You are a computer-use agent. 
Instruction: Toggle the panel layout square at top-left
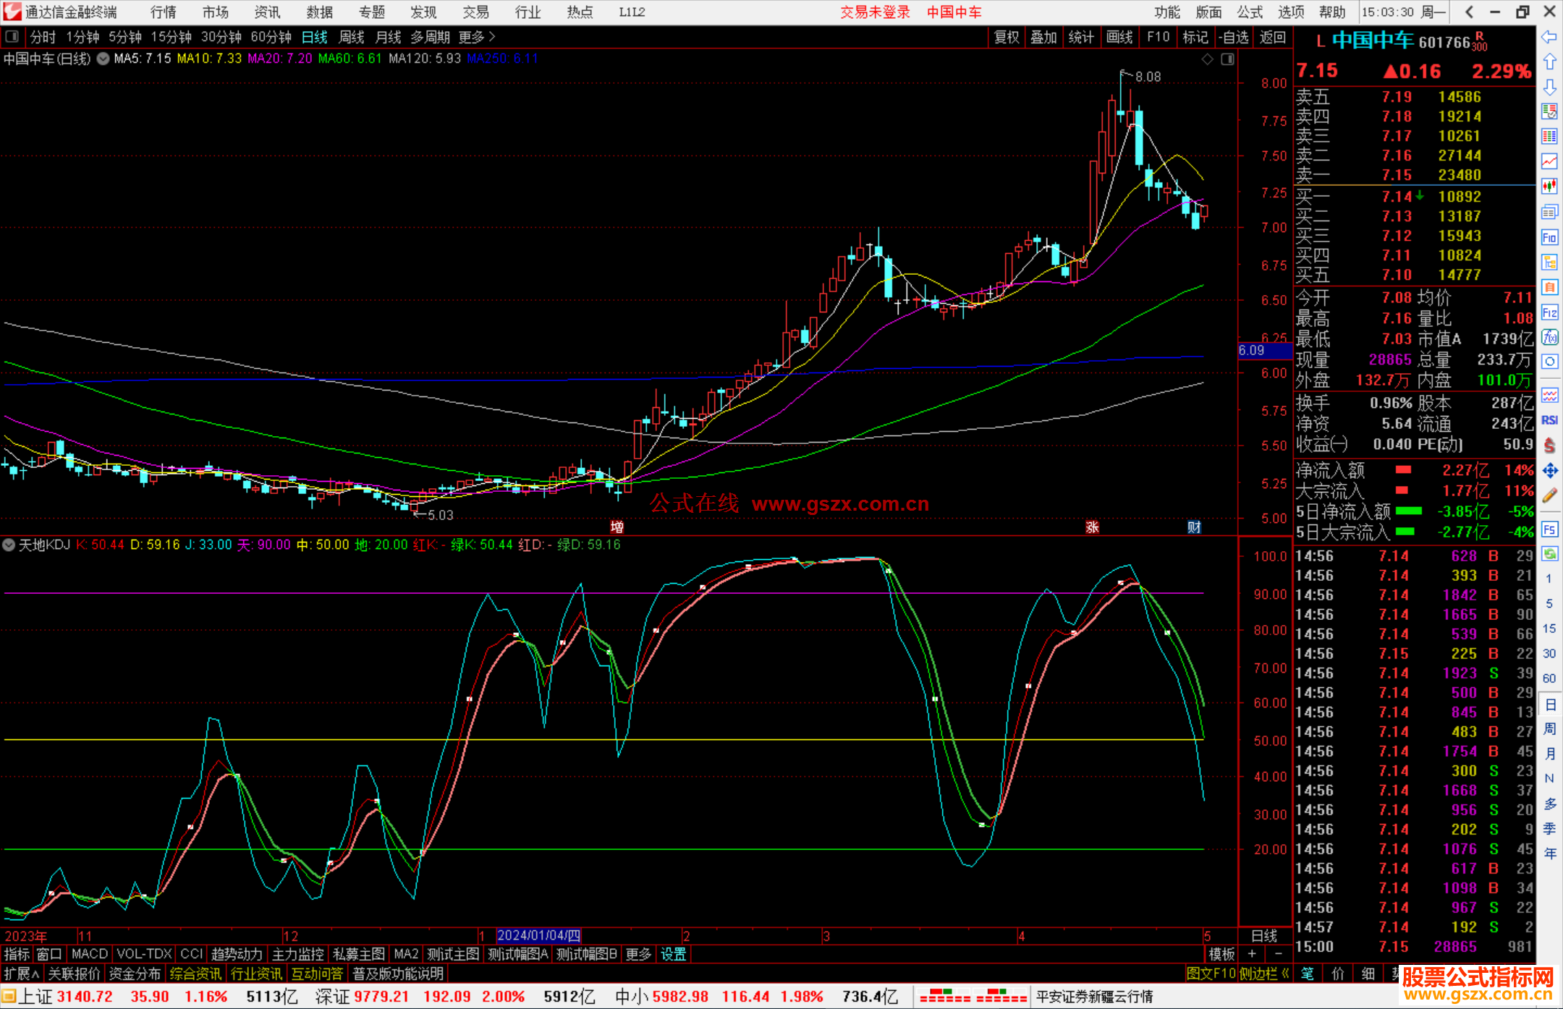[12, 36]
